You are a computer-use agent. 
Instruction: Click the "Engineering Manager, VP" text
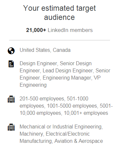pos(72,78)
